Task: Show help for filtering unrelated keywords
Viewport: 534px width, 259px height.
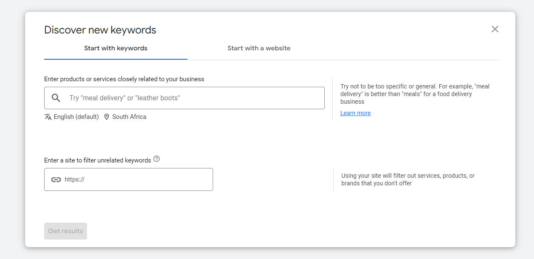Action: [x=157, y=159]
